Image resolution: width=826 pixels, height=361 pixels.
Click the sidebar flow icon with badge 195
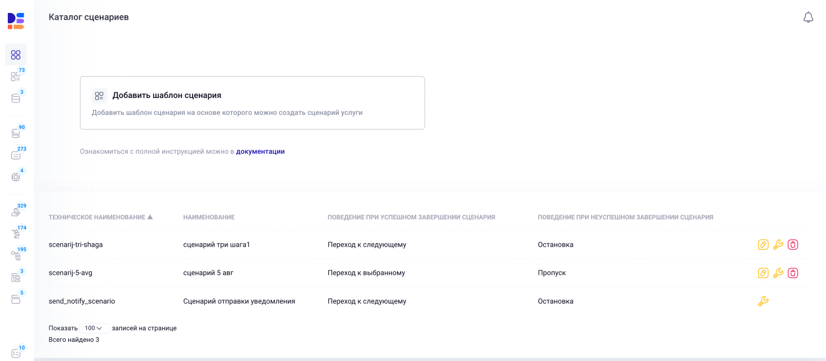coord(15,255)
